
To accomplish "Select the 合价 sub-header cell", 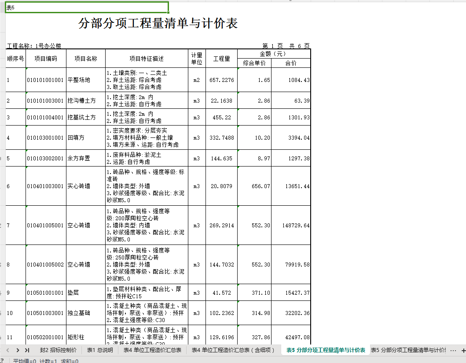I will [x=291, y=63].
